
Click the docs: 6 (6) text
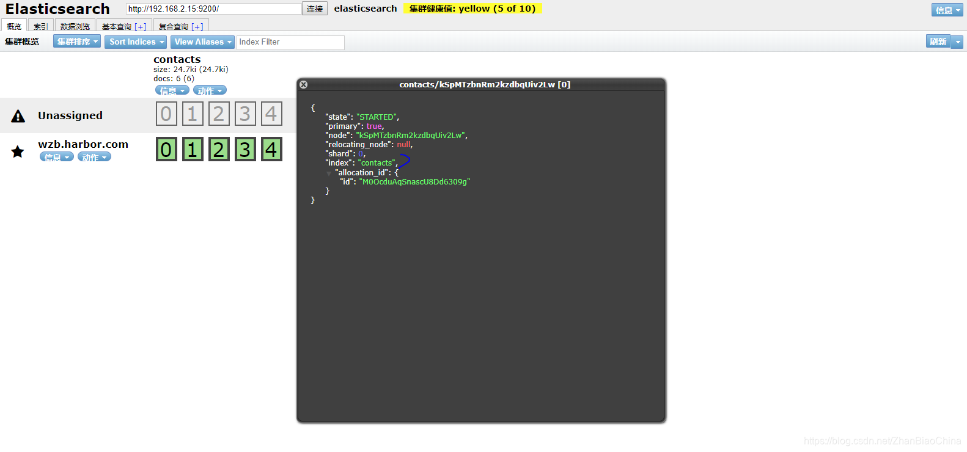pyautogui.click(x=174, y=79)
